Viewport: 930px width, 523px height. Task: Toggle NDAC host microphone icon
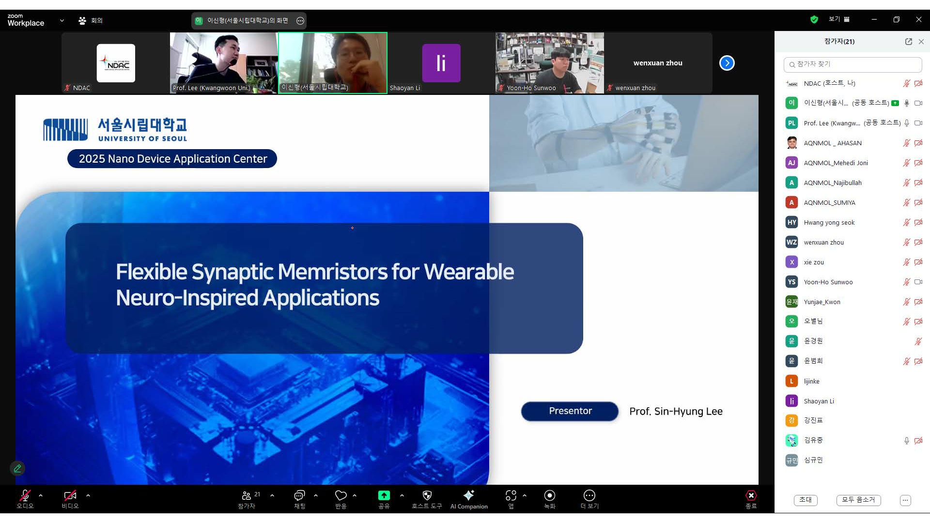point(906,83)
